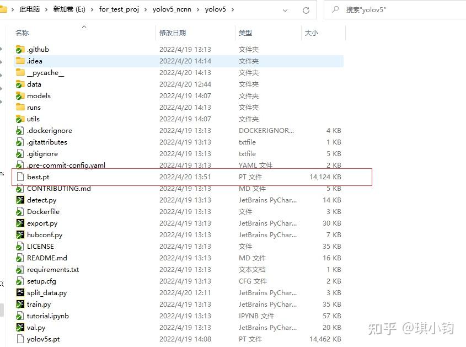Click the detect.py PyCharm icon

click(20, 200)
